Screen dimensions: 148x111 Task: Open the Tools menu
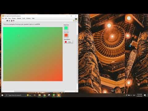click(24, 18)
